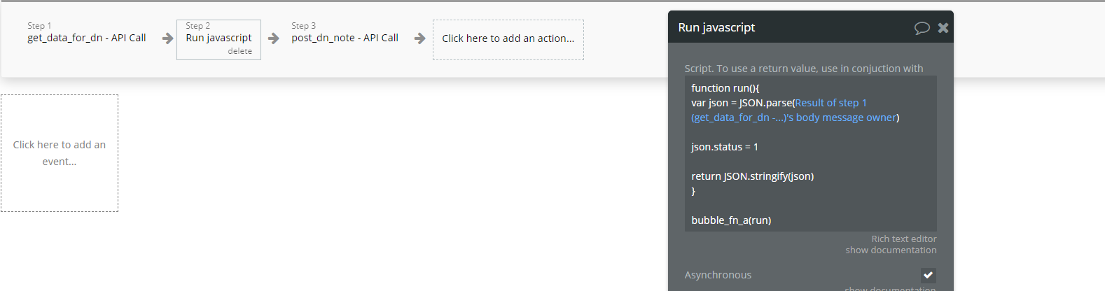Click the return JSON.stringify(json) line

(752, 176)
